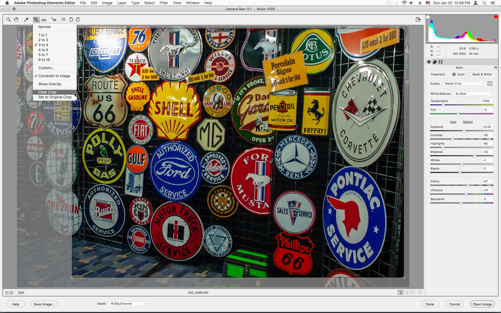Toggle full screen mode icon
Screen dimensions: 501x313
click(418, 20)
